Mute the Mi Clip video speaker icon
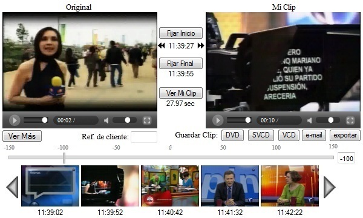This screenshot has height=218, width=363. 310,121
